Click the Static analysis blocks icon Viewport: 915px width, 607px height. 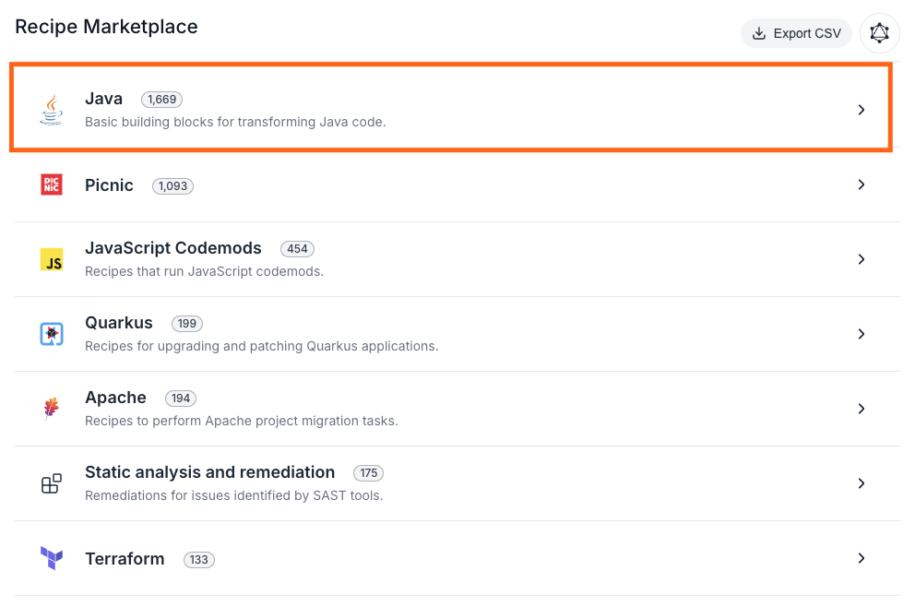pyautogui.click(x=52, y=483)
